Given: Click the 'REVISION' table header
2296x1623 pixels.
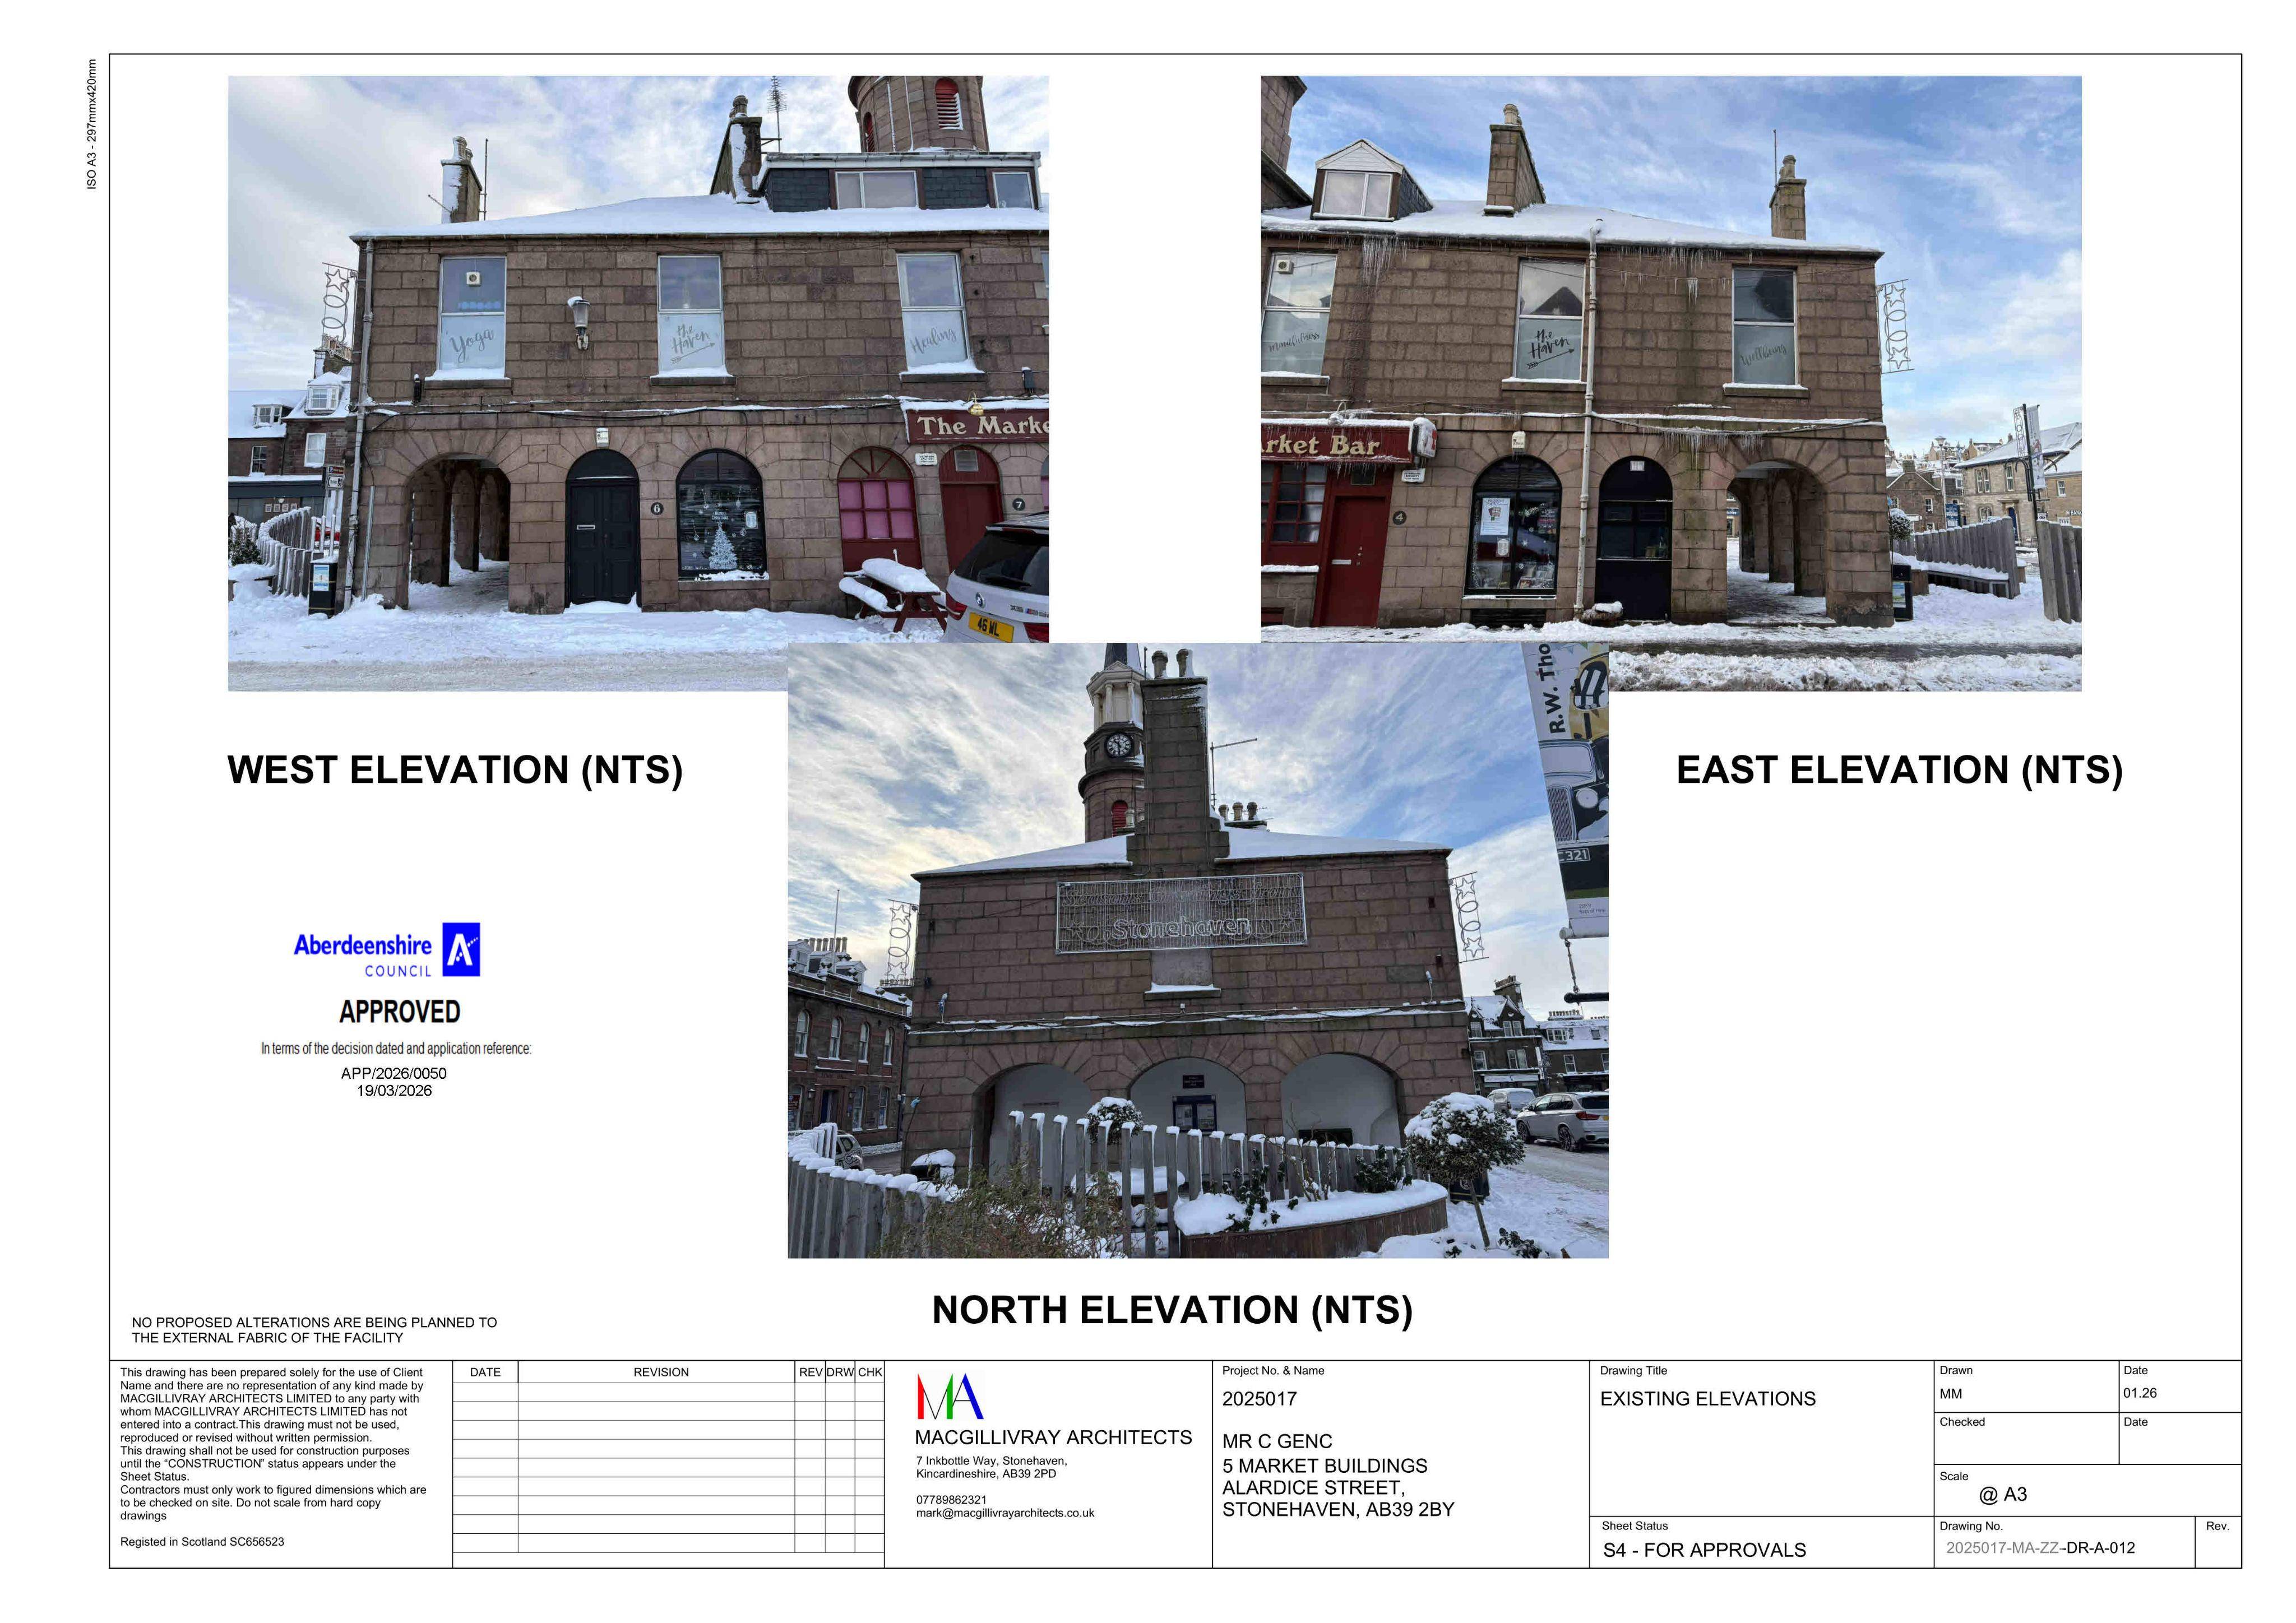Looking at the screenshot, I should 661,1372.
